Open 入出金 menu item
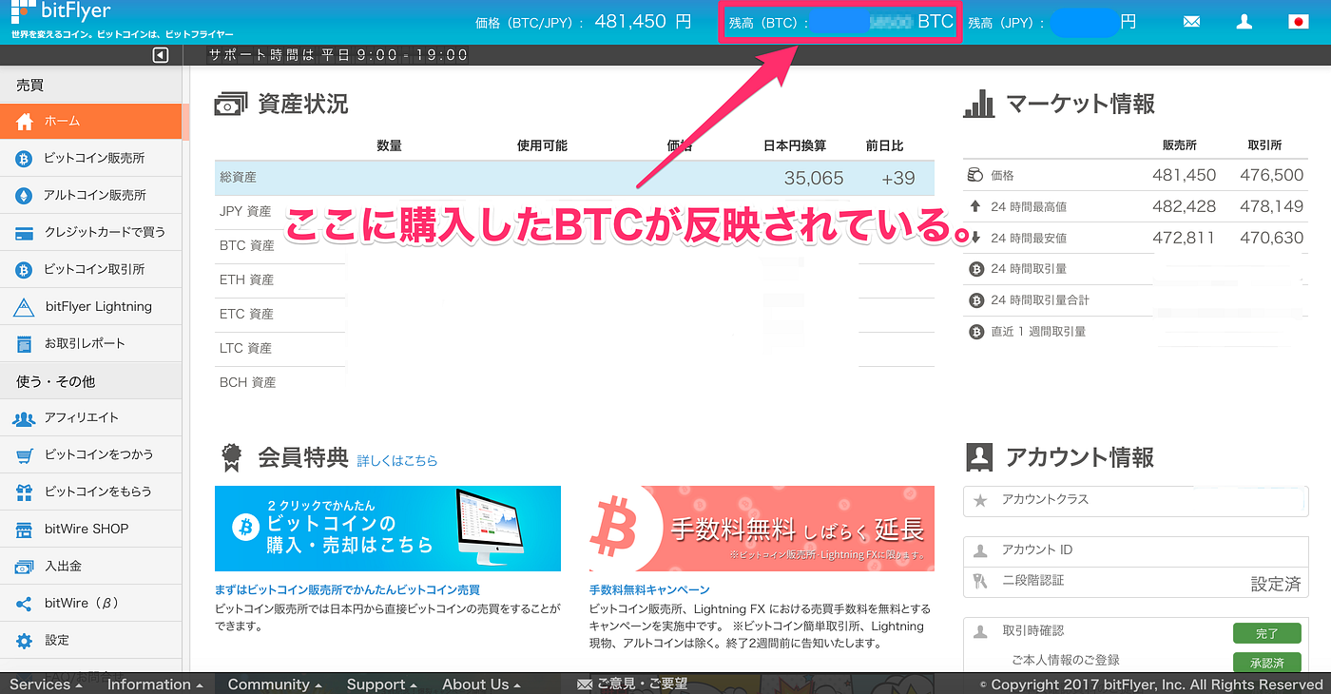The image size is (1331, 694). click(90, 566)
